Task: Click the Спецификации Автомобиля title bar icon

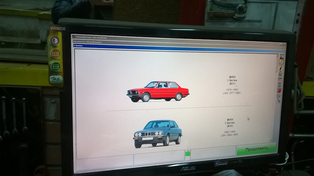Action: coord(74,37)
